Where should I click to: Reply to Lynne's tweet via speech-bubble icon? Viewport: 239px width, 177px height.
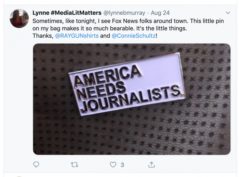(36, 164)
